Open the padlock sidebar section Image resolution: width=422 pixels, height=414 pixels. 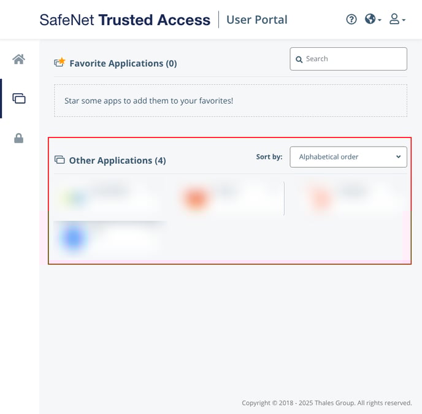[19, 138]
